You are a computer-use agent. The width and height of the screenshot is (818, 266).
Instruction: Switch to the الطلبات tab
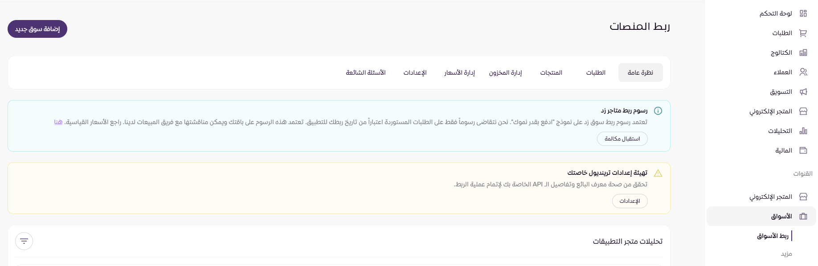pos(595,73)
